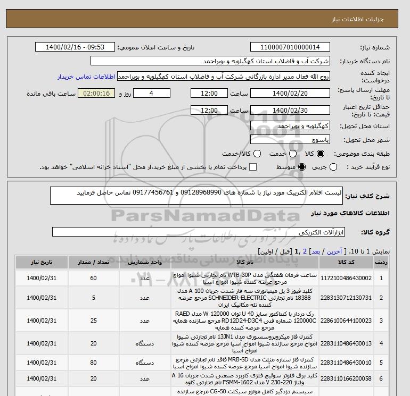Viewport: 410px width, 396px height.
Task: Click the تاریخ نیاز column header
Action: pyautogui.click(x=42, y=263)
